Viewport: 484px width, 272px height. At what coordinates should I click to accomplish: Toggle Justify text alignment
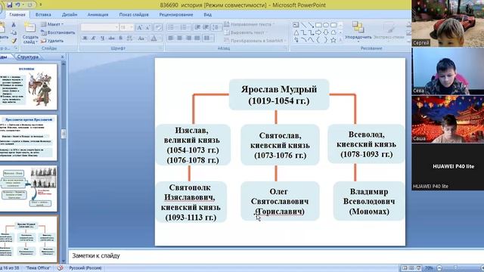pyautogui.click(x=197, y=38)
